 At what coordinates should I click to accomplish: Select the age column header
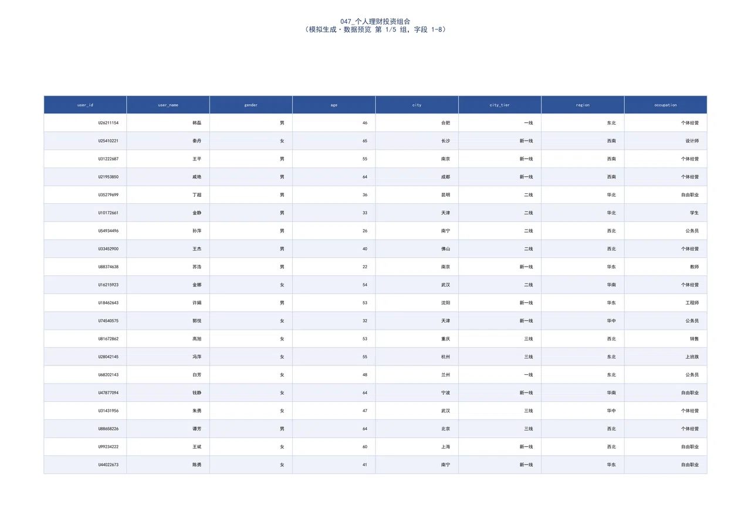coord(334,105)
